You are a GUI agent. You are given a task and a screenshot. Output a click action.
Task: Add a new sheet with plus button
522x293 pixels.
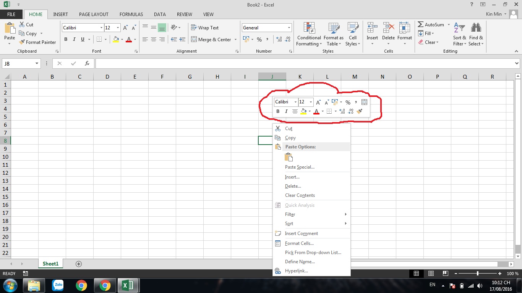[x=79, y=264]
